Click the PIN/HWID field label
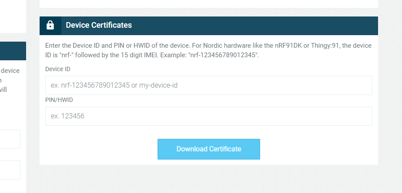 pos(59,100)
